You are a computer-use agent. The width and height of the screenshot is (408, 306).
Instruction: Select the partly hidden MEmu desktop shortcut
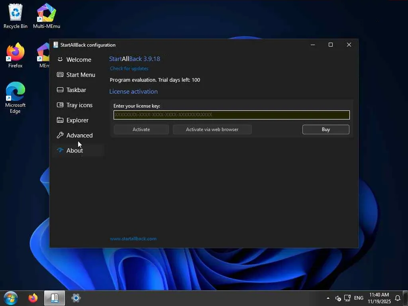[x=43, y=55]
